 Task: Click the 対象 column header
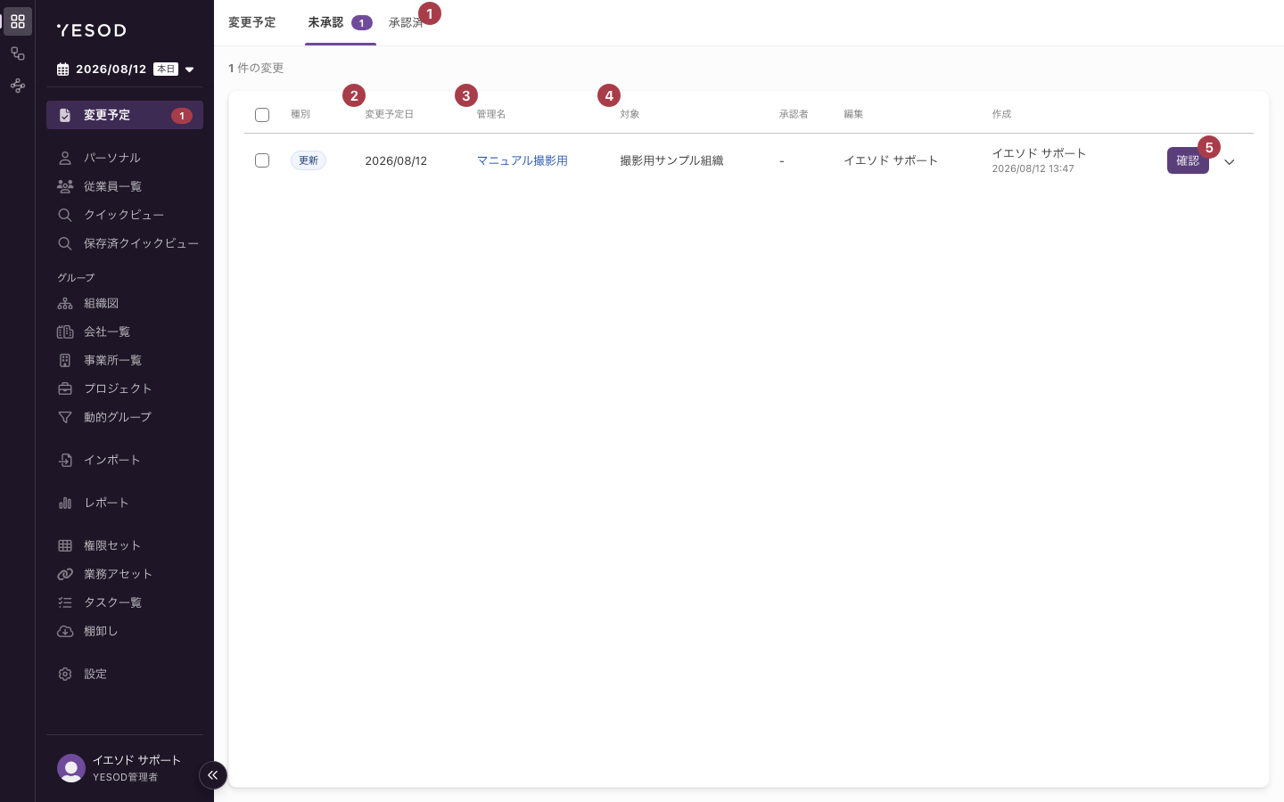pyautogui.click(x=630, y=114)
